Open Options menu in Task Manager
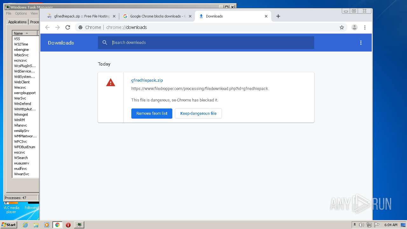Image resolution: width=407 pixels, height=229 pixels. pyautogui.click(x=21, y=13)
